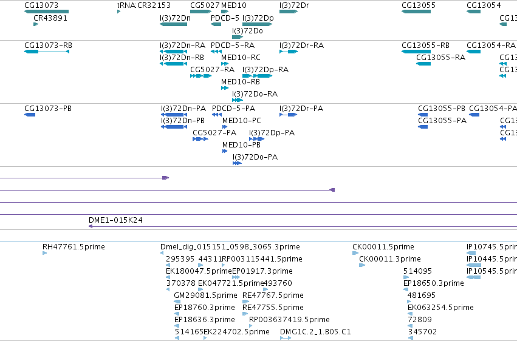Screen dimensions: 517x341
Task: Select the l(3)72Dn-PA protein
Action: [x=174, y=115]
